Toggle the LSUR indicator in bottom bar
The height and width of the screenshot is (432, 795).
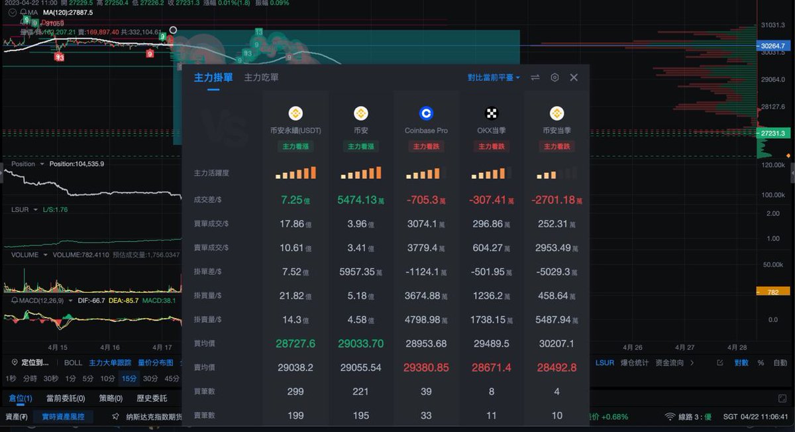604,362
